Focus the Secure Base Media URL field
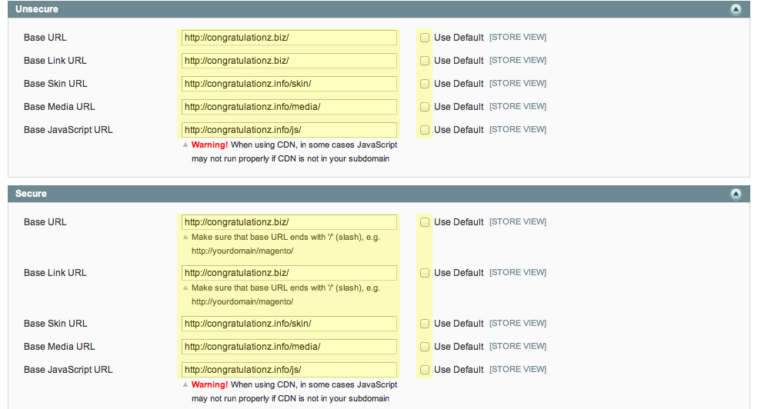Viewport: 758px width, 409px height. pyautogui.click(x=289, y=347)
